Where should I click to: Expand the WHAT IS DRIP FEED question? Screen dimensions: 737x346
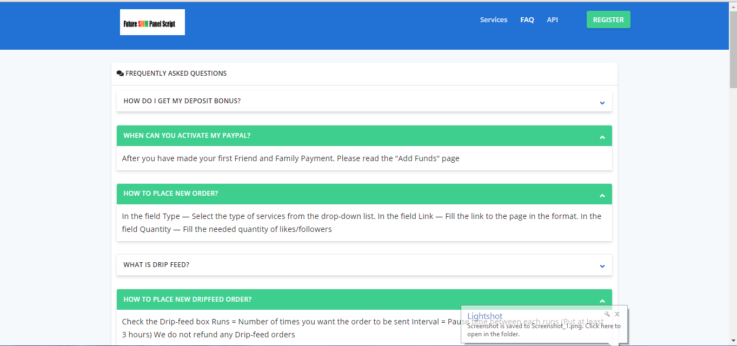click(x=602, y=266)
